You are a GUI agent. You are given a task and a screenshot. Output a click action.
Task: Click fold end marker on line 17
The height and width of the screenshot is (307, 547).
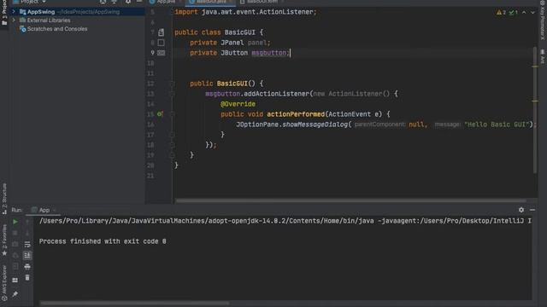pos(171,135)
